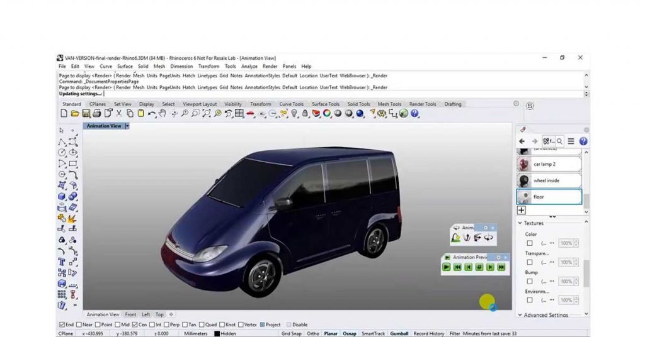Enable the Bump texture checkbox
Viewport: 645px width, 337px height.
(530, 282)
